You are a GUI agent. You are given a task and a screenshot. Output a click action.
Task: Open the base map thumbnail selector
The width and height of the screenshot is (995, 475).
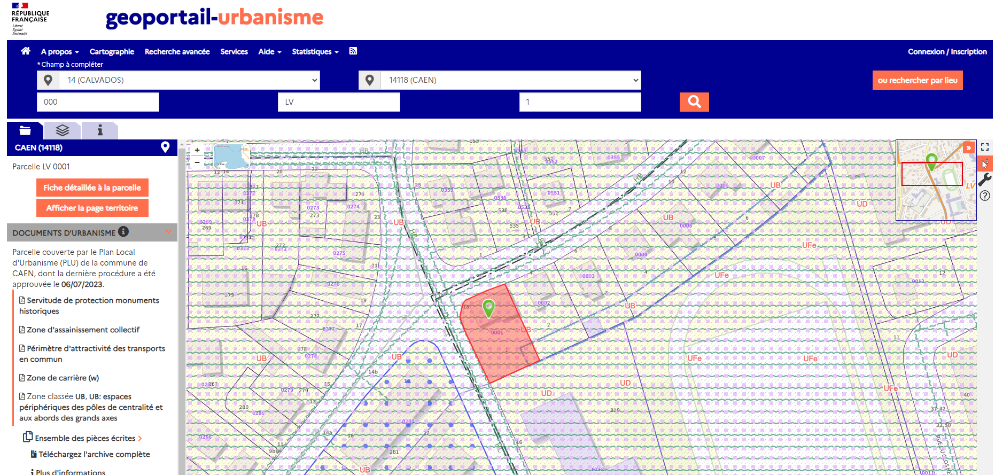pos(231,156)
